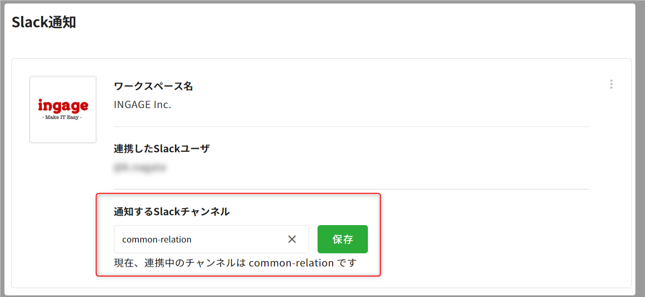Click the blurred linked Slack username

[x=140, y=167]
